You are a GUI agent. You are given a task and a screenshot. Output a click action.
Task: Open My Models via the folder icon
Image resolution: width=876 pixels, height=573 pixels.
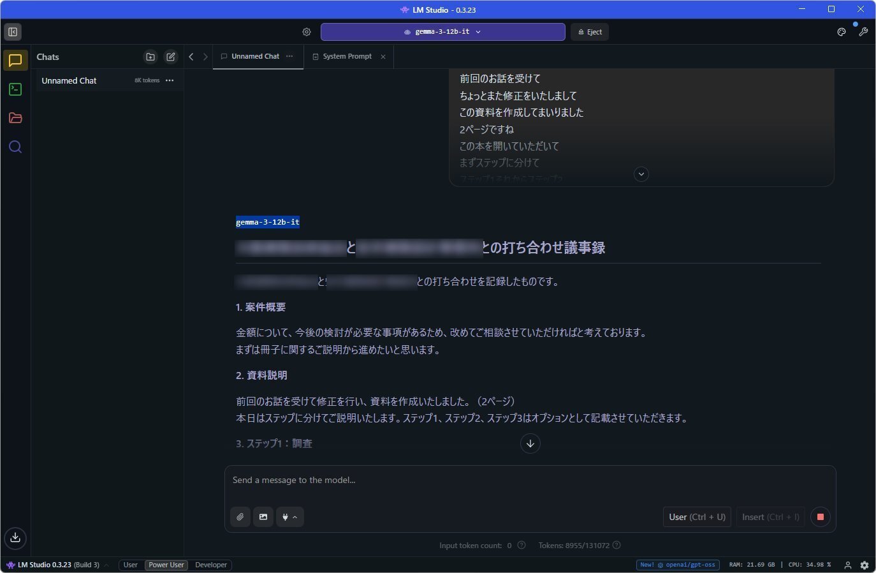[15, 118]
